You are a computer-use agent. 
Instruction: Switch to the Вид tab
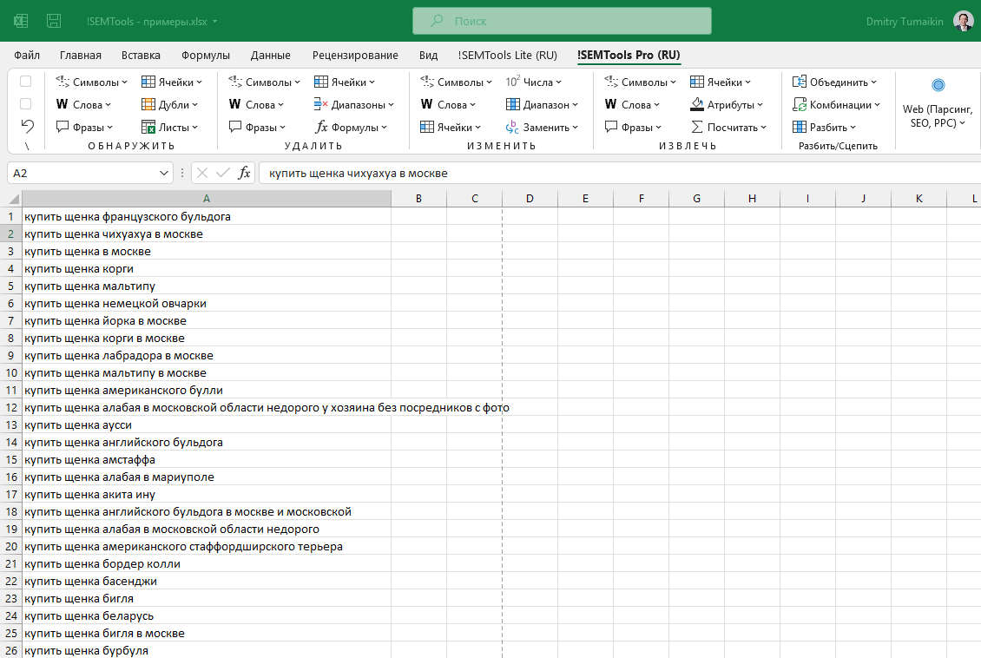(428, 55)
